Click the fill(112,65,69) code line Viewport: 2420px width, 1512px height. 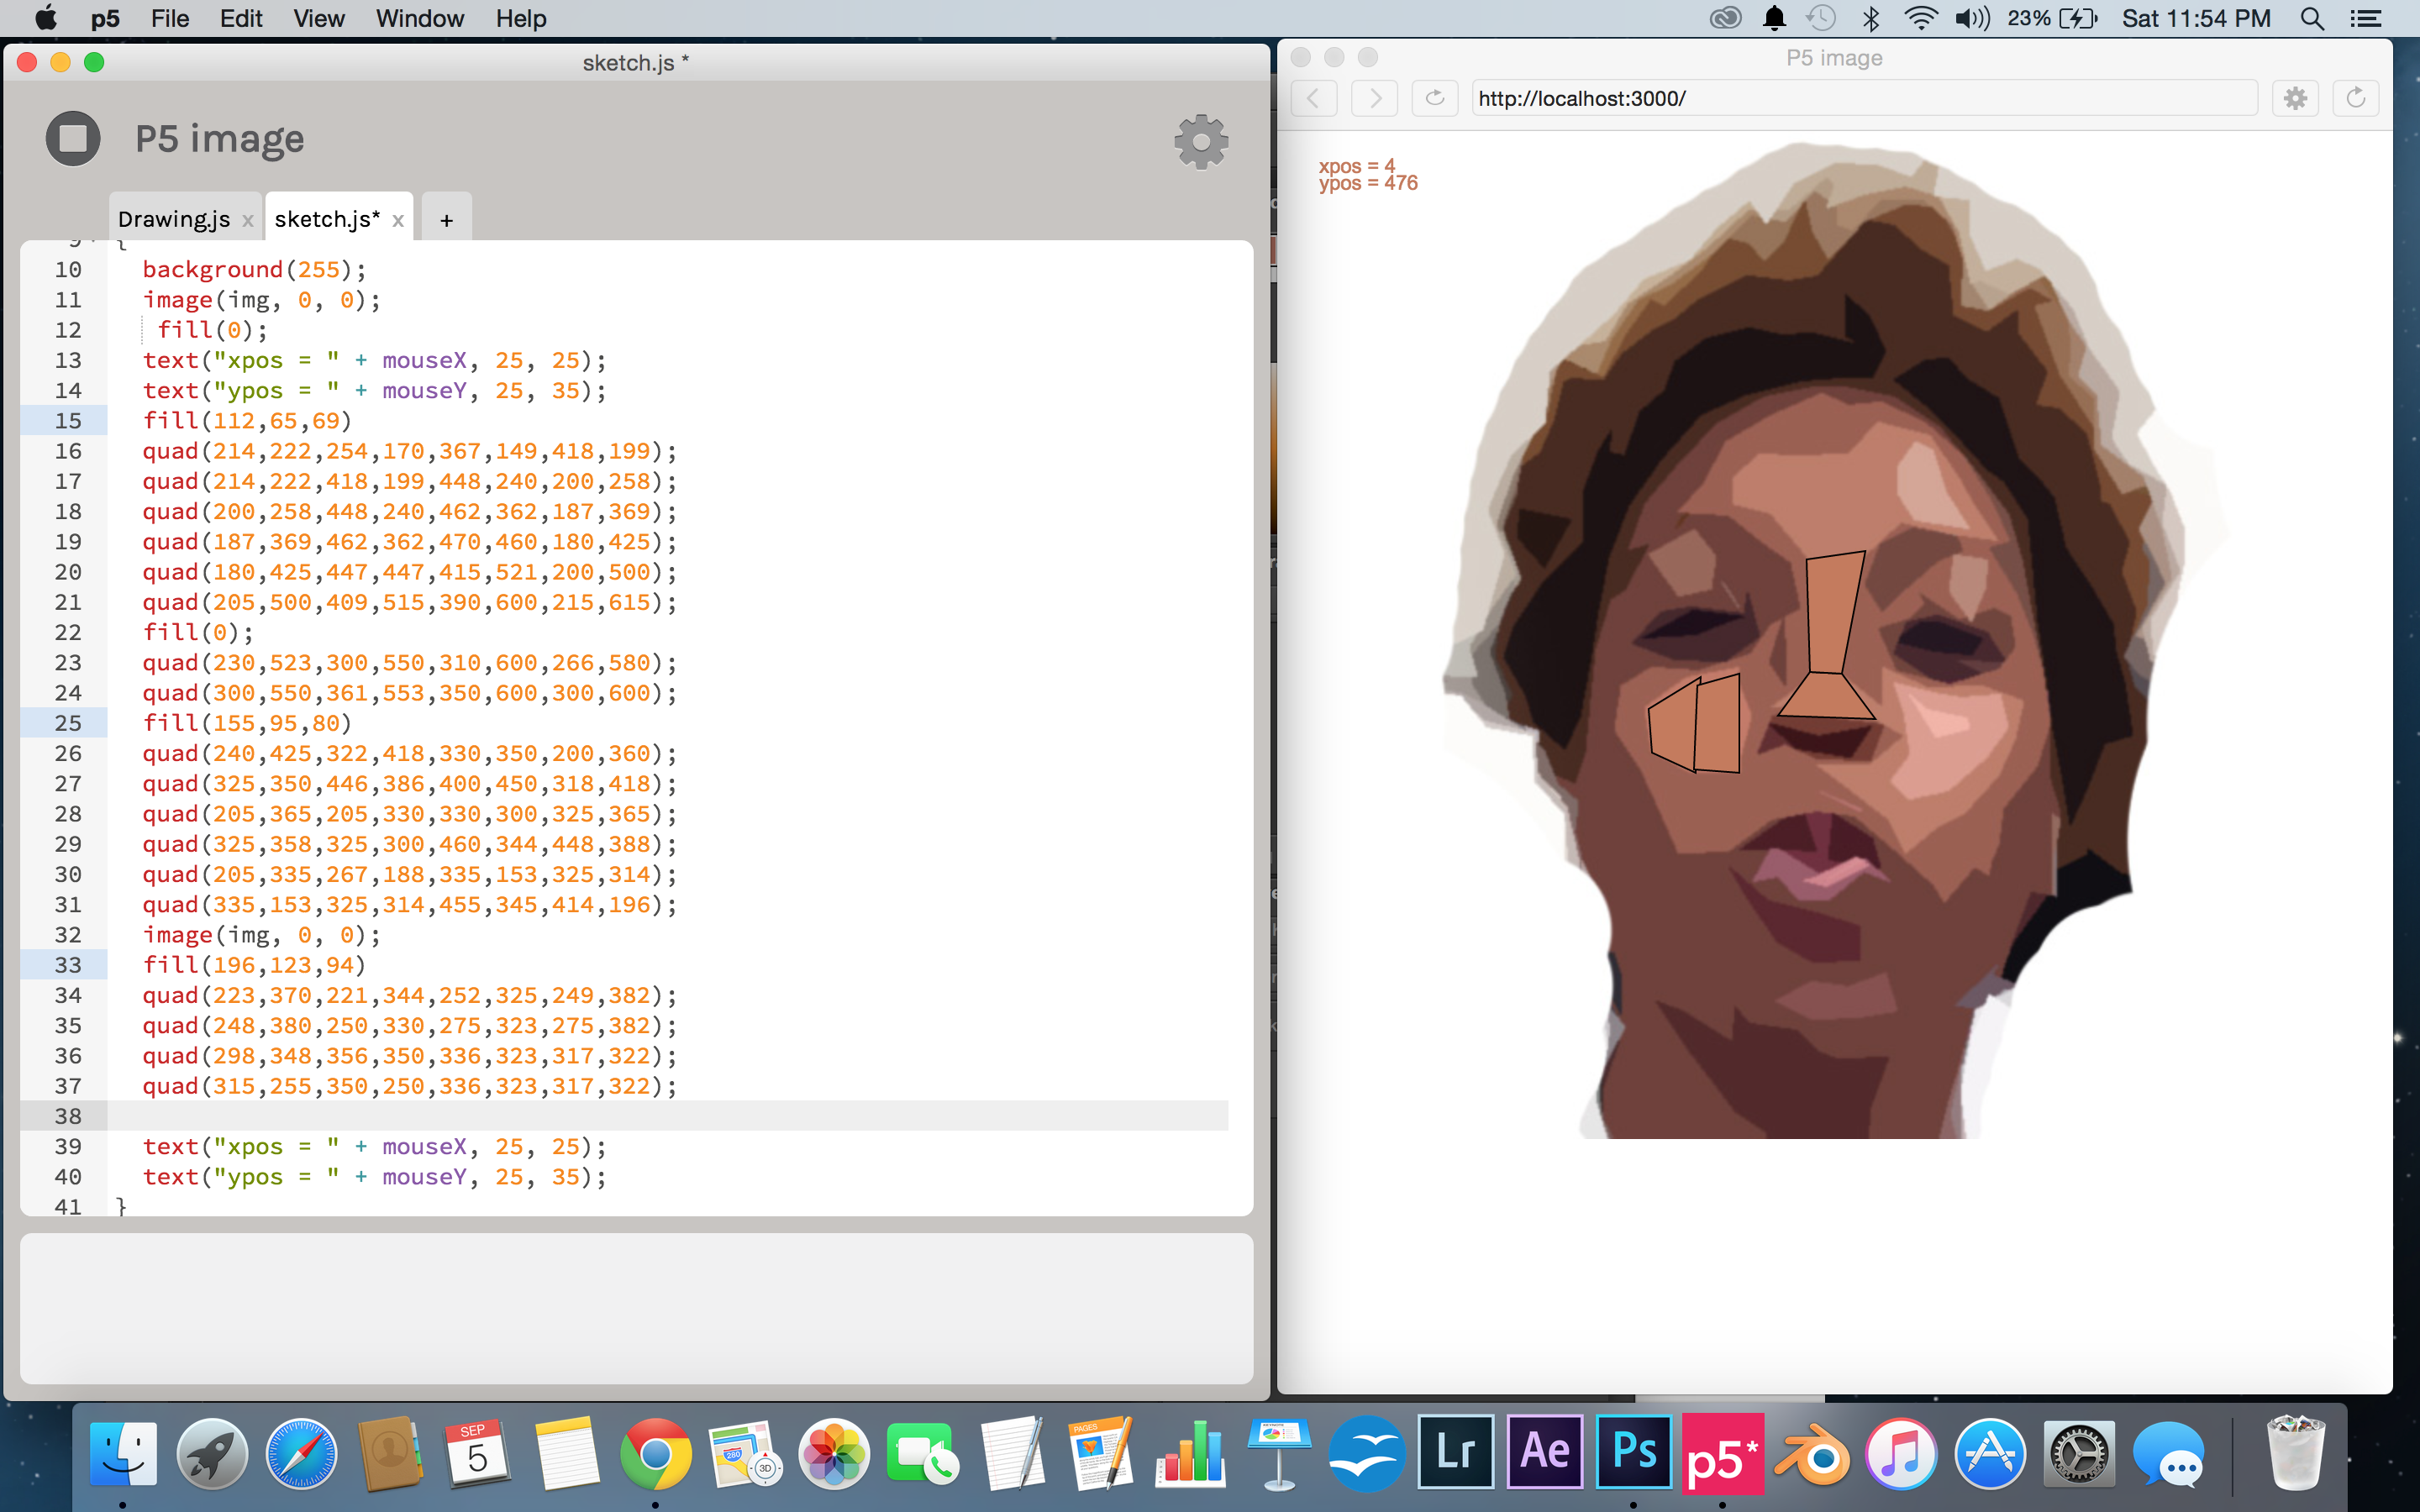click(x=247, y=421)
